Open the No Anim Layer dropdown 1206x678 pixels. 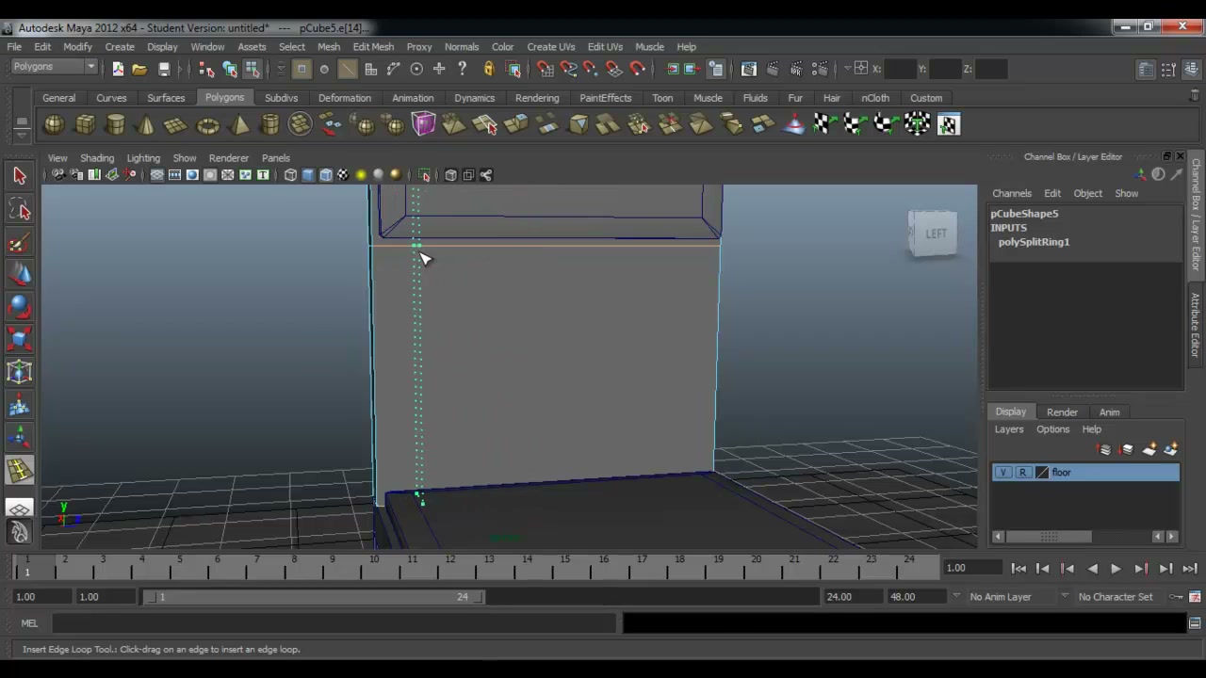click(x=956, y=597)
